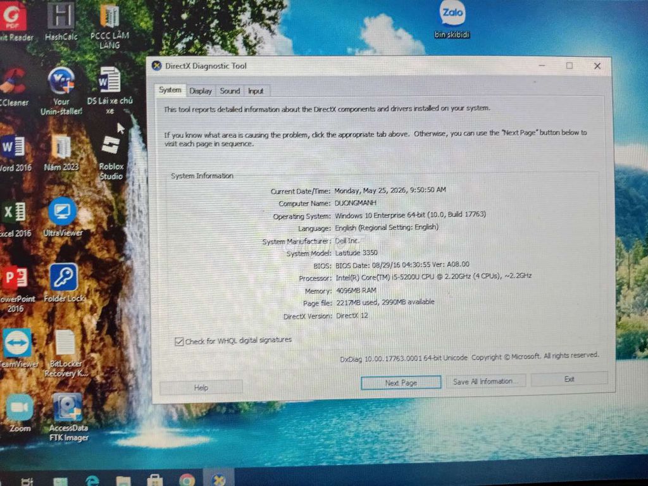Open Google Chrome from the taskbar
Screen dimensions: 648x486
pos(187,480)
